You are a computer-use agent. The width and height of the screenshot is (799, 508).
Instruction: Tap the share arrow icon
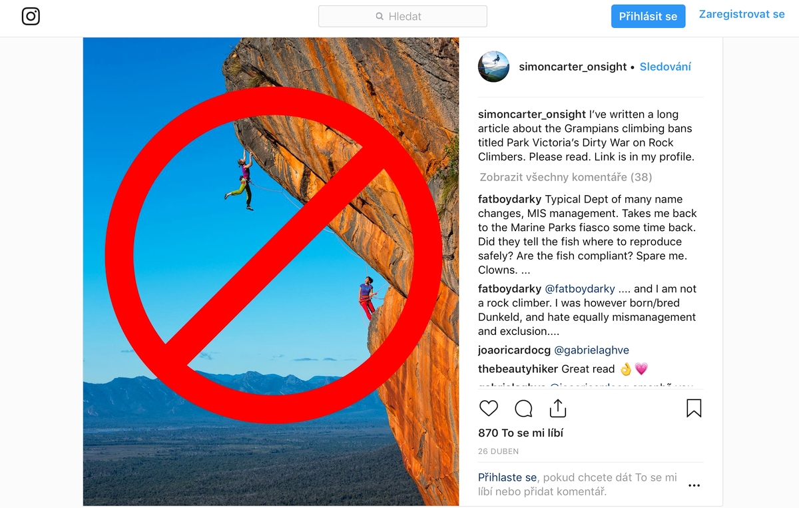click(558, 408)
